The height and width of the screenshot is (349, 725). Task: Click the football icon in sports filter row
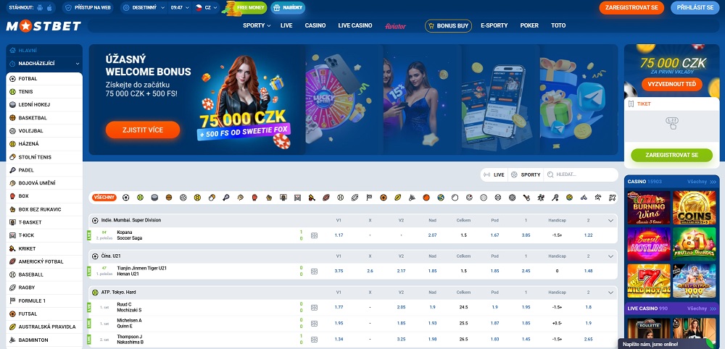coord(126,197)
